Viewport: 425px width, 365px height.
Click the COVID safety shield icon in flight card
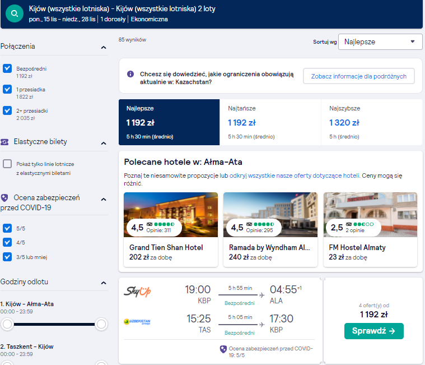click(223, 349)
